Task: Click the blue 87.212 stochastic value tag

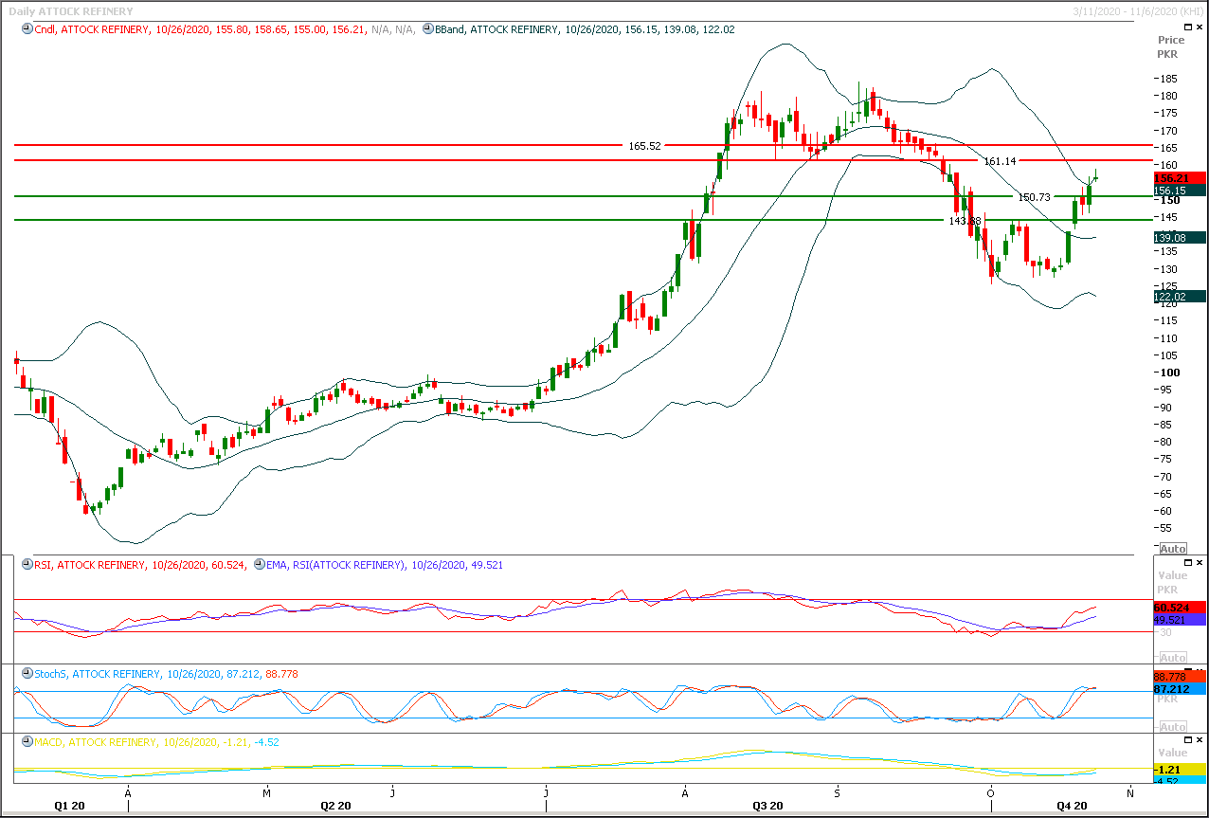Action: click(1180, 689)
